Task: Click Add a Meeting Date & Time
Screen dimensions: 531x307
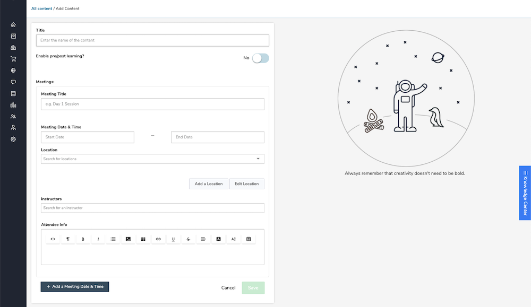Action: click(x=74, y=286)
